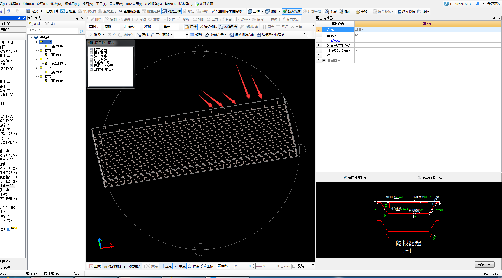The image size is (502, 278).
Task: Click the X= coordinate input field
Action: tap(246, 266)
